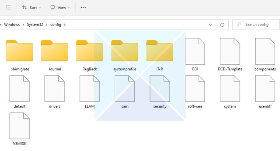Select the components file icon
Image resolution: width=280 pixels, height=151 pixels.
(265, 51)
